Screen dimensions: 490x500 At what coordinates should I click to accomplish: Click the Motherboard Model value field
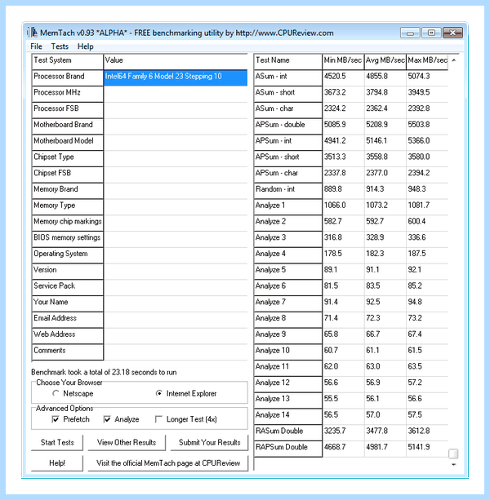[x=176, y=143]
